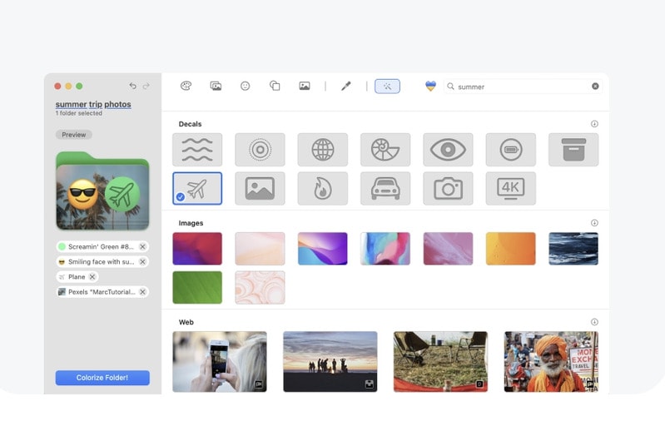Choose the camera decal
The width and height of the screenshot is (665, 436).
click(448, 189)
